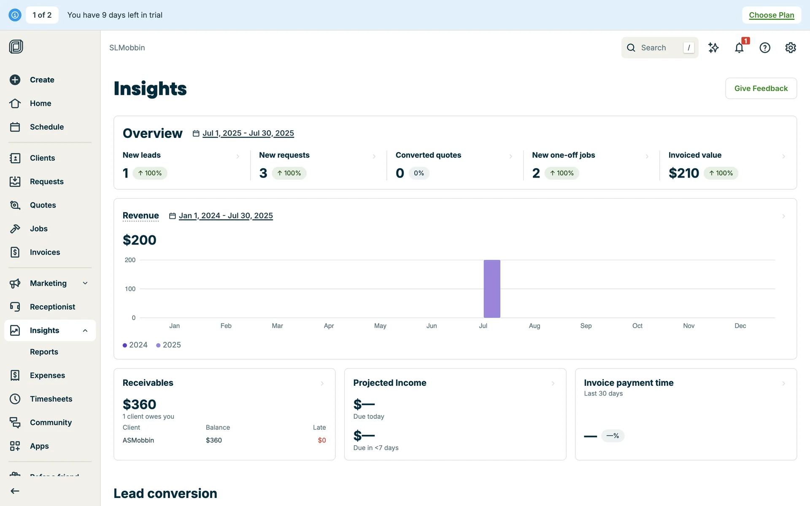
Task: Click the Give Feedback button
Action: (x=761, y=88)
